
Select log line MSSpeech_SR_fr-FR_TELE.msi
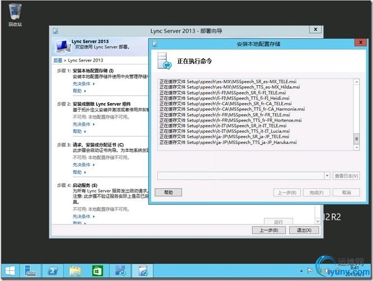tap(225, 115)
